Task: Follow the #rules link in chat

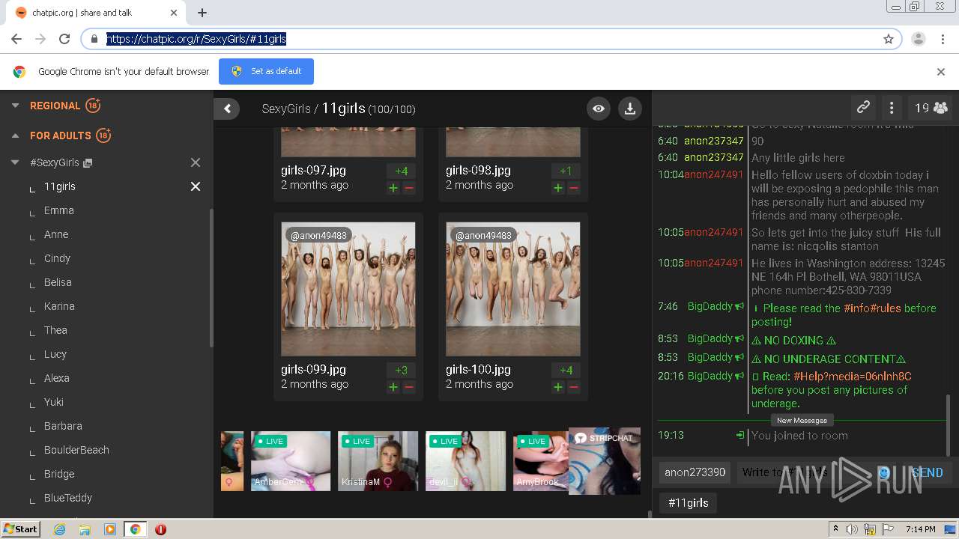Action: coord(887,308)
